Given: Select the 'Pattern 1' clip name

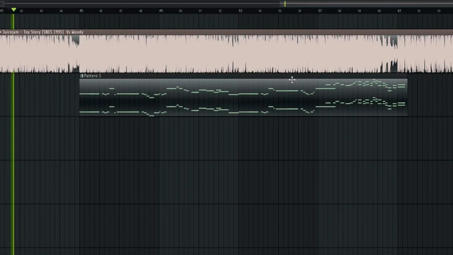Looking at the screenshot, I should click(92, 76).
